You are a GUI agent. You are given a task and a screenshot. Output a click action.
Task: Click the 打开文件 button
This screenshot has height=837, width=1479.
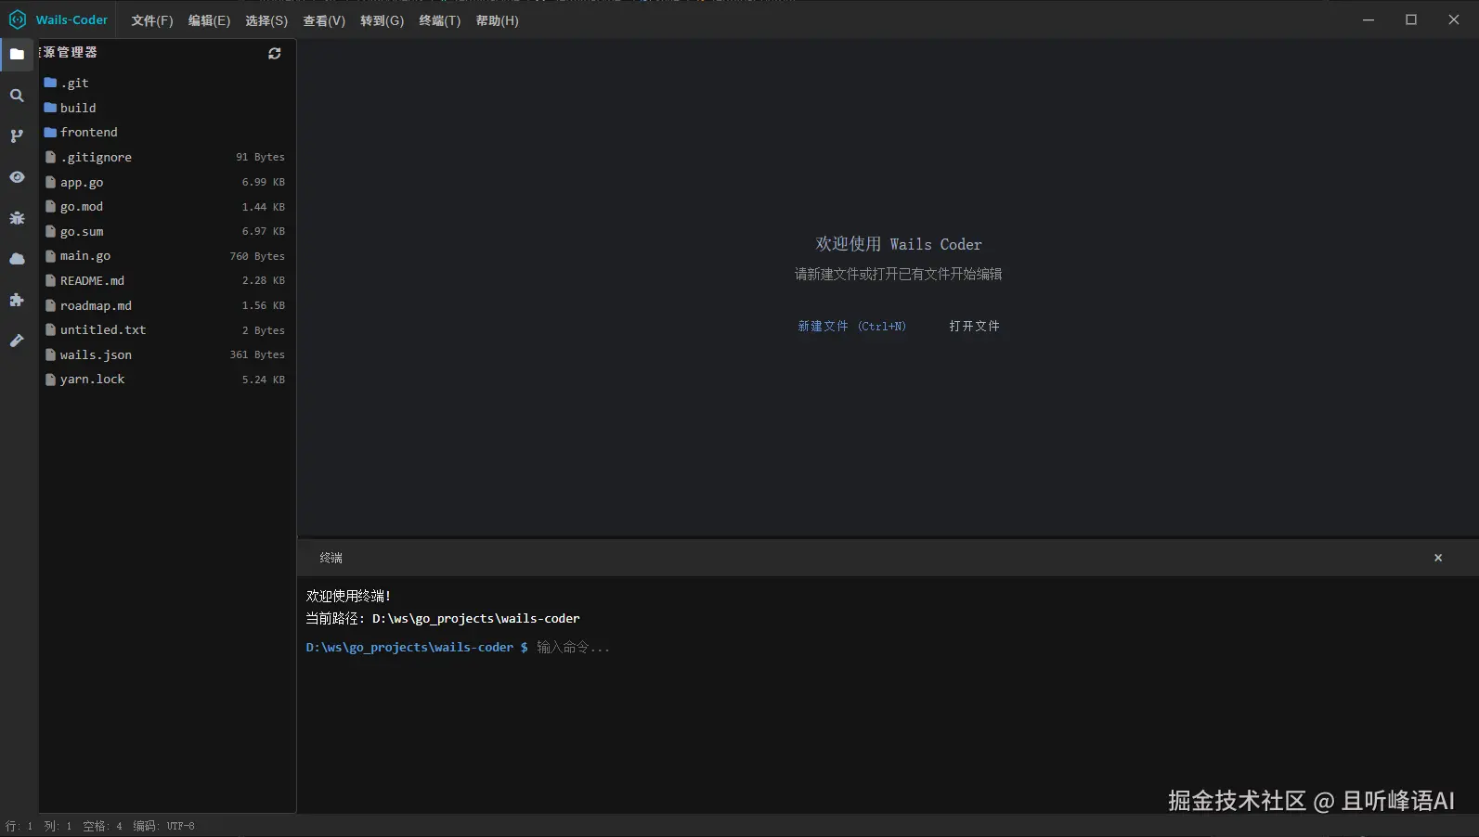point(974,326)
